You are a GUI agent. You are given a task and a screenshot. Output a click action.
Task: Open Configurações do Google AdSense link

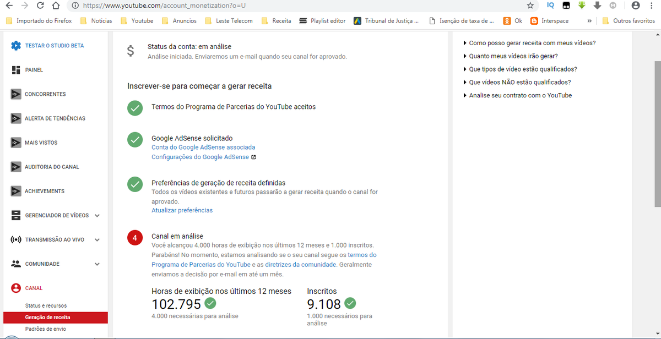point(200,157)
